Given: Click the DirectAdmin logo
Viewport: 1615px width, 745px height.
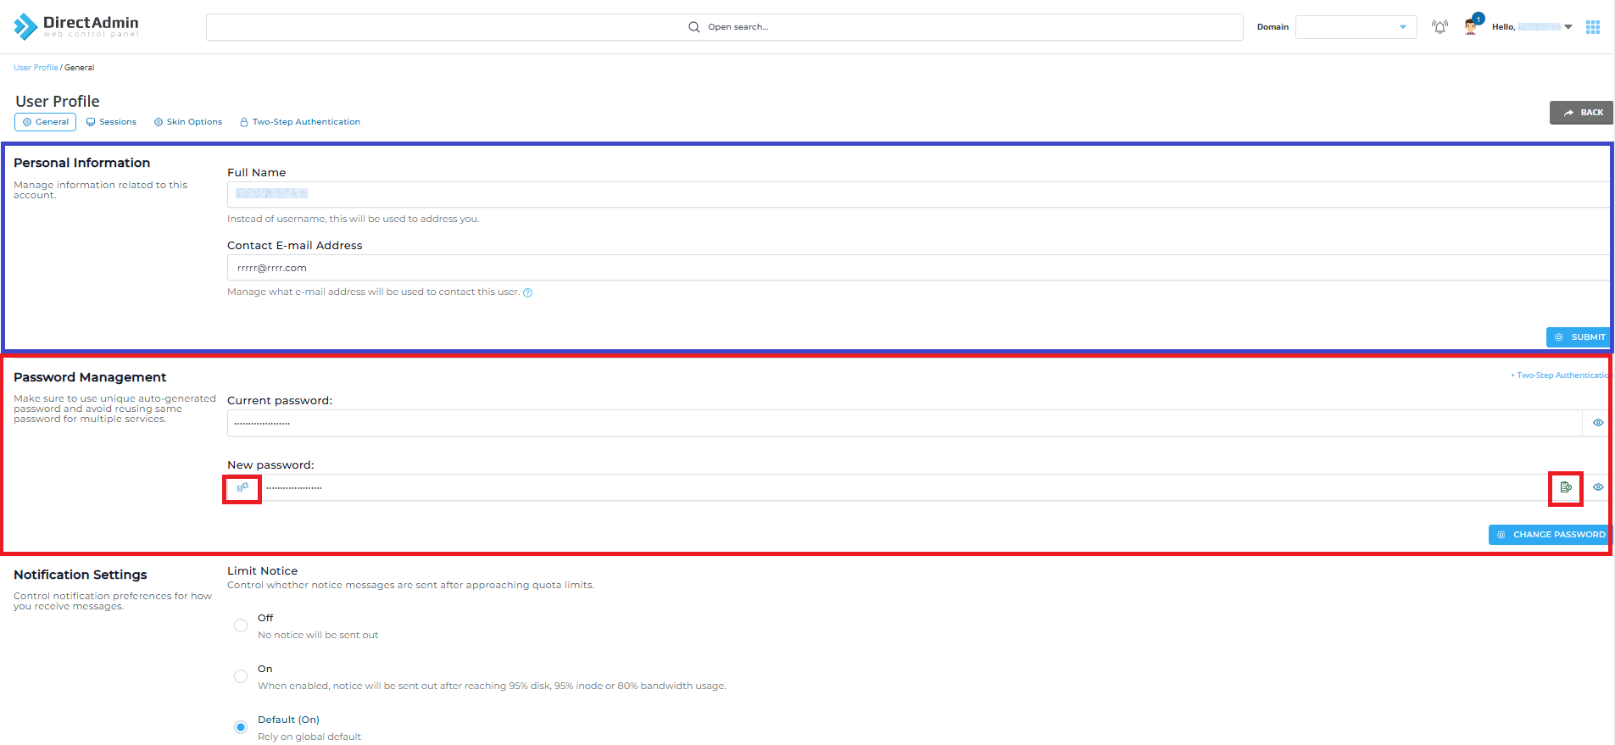Looking at the screenshot, I should pyautogui.click(x=76, y=26).
